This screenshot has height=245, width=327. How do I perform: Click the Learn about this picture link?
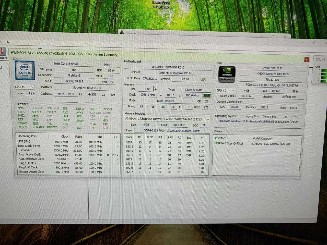[161, 4]
